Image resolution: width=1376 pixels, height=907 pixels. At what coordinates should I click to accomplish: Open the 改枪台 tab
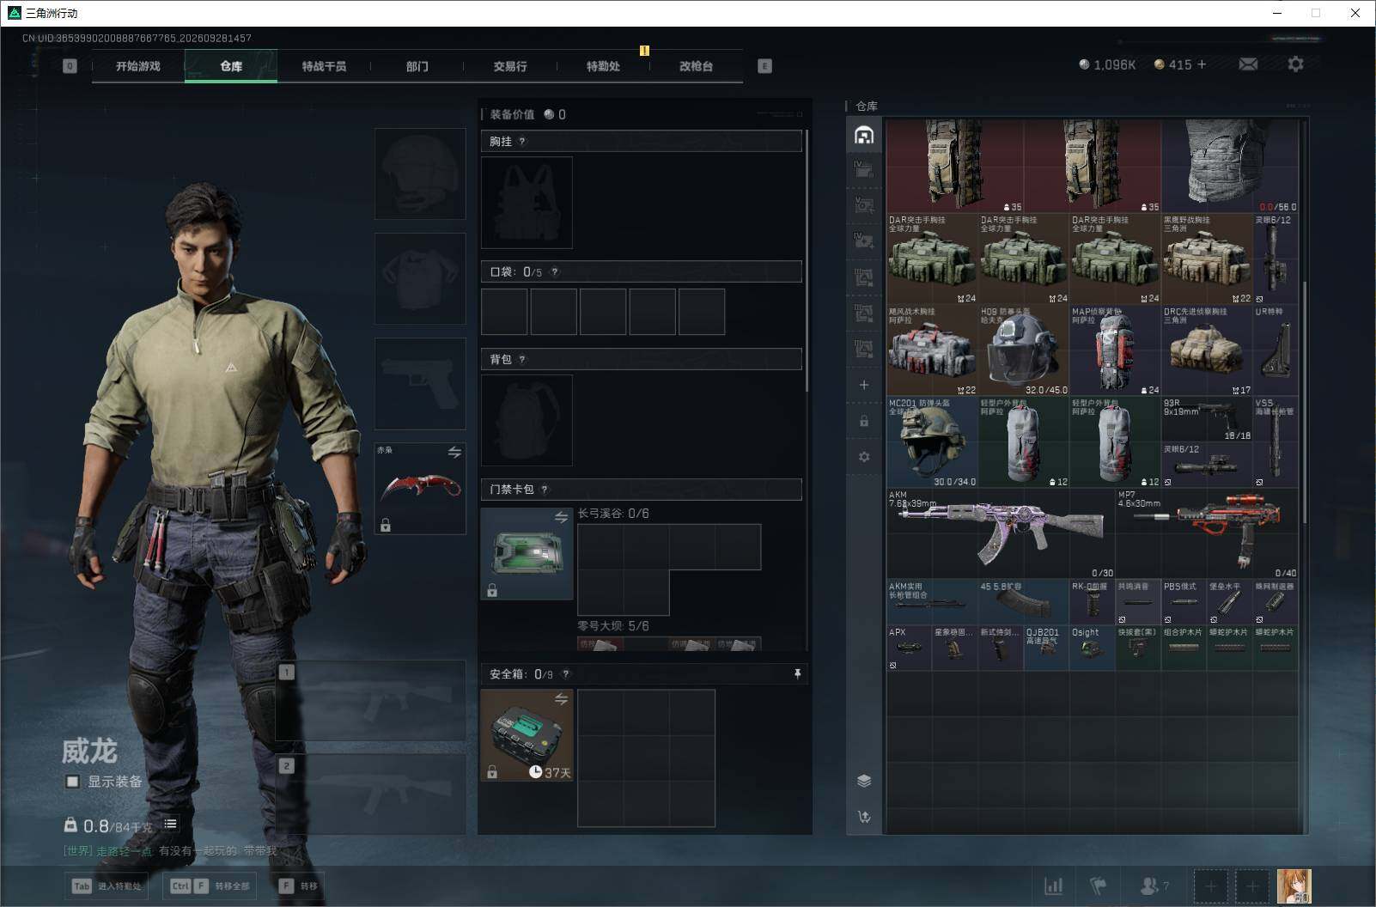[x=696, y=66]
